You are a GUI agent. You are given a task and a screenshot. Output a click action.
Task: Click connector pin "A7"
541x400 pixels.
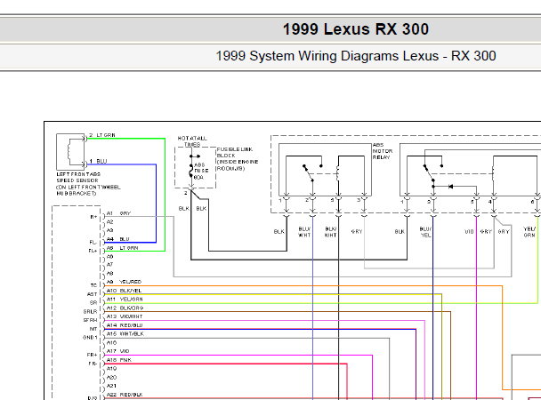[109, 265]
